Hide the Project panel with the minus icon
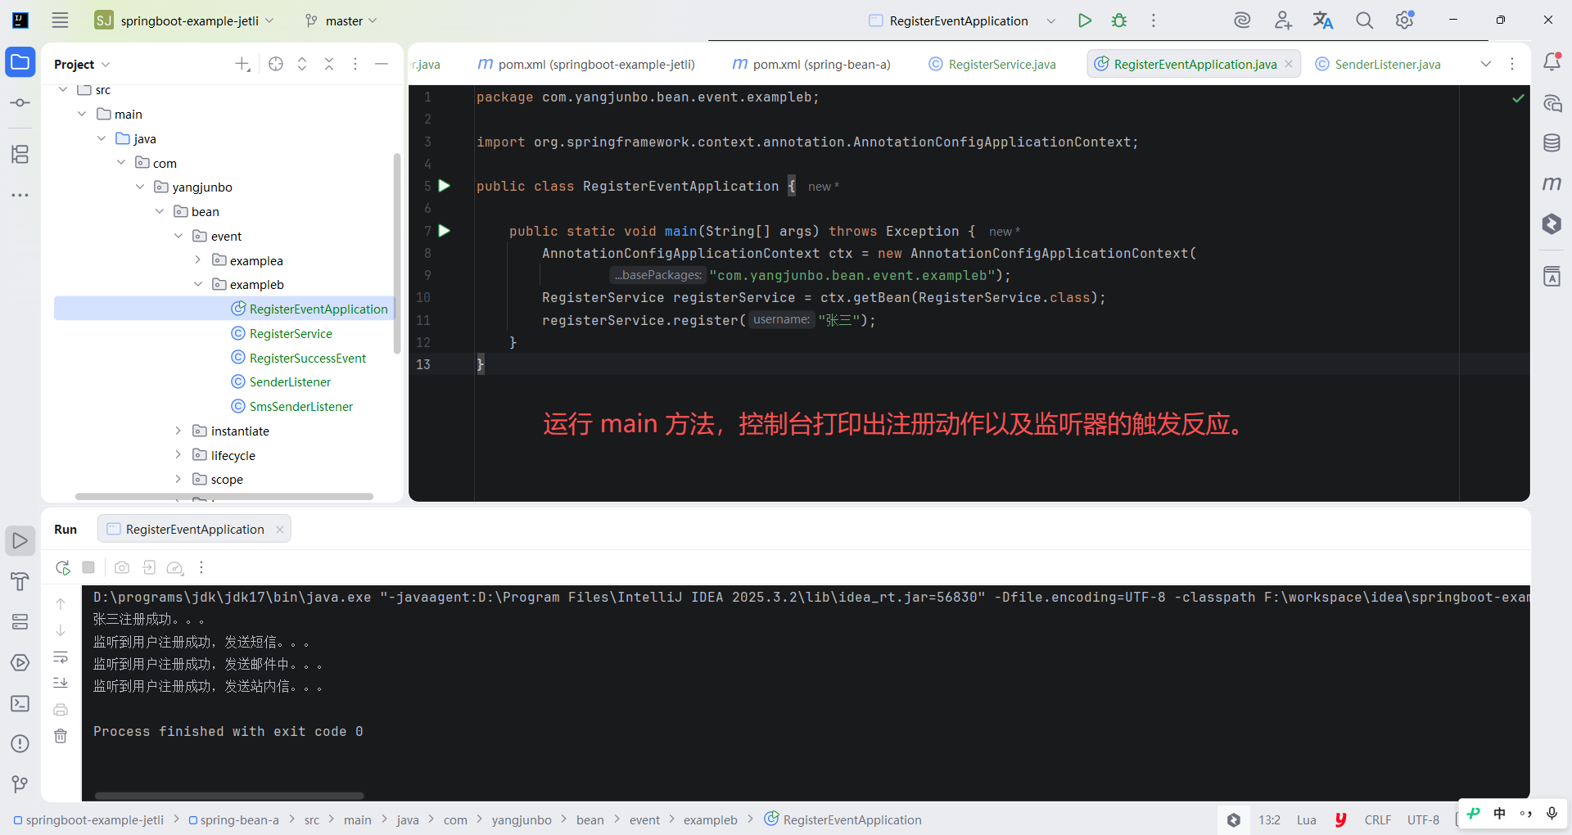 [x=382, y=64]
